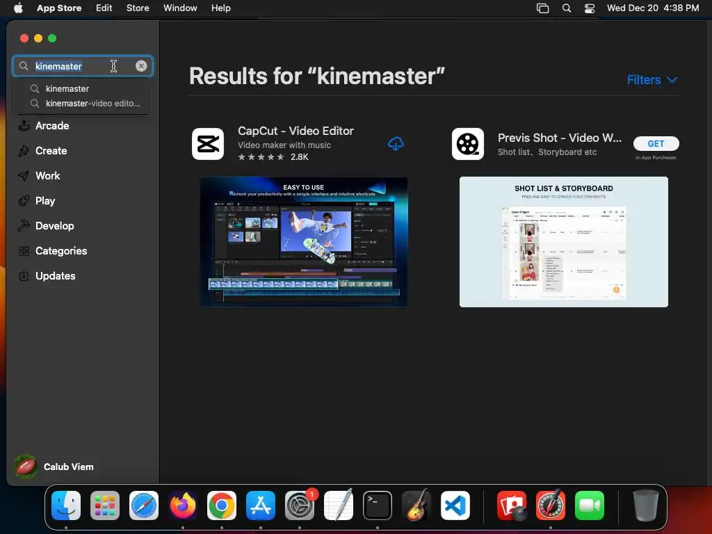Screen dimensions: 712x534
Task: Open Terminal from the Dock
Action: [378, 505]
